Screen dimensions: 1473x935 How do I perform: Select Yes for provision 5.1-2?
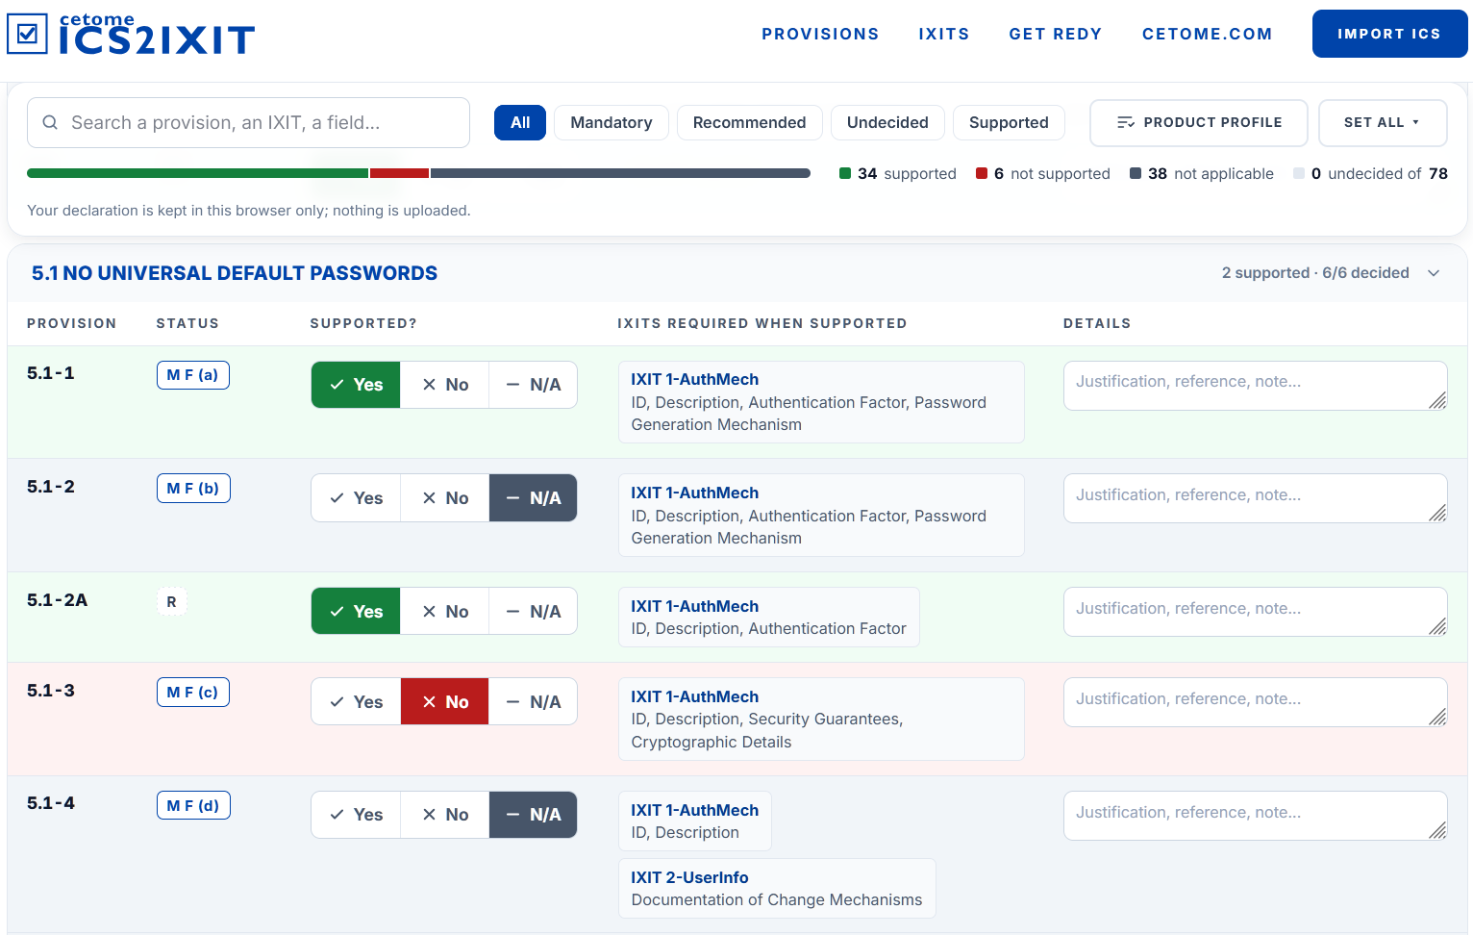356,498
